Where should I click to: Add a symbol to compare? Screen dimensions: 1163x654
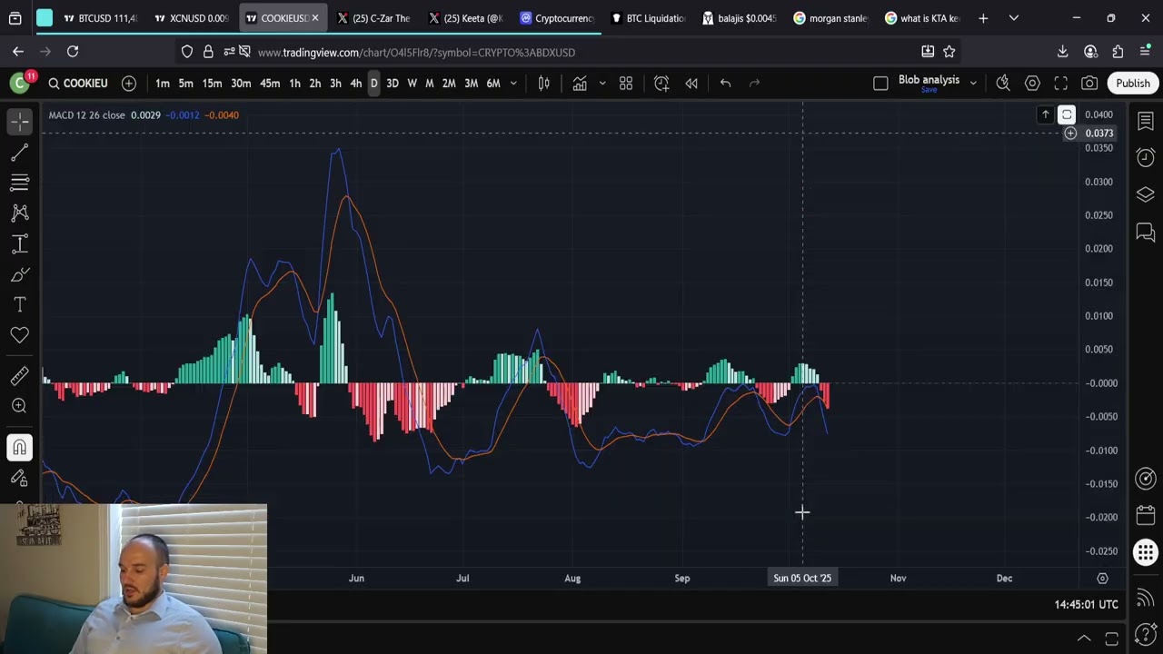click(x=129, y=84)
